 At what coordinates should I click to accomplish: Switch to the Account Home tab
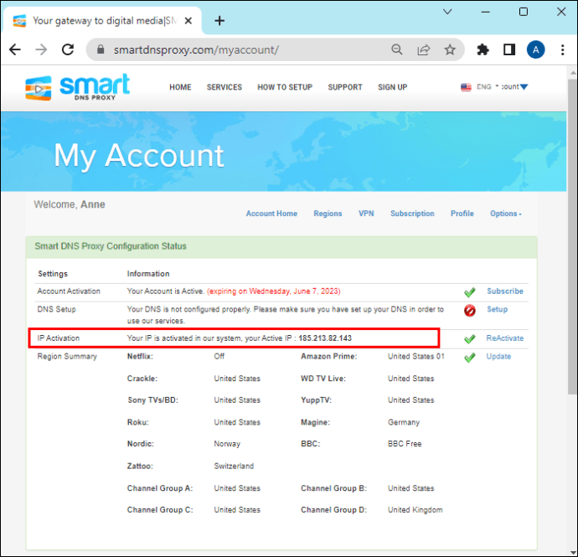[271, 214]
